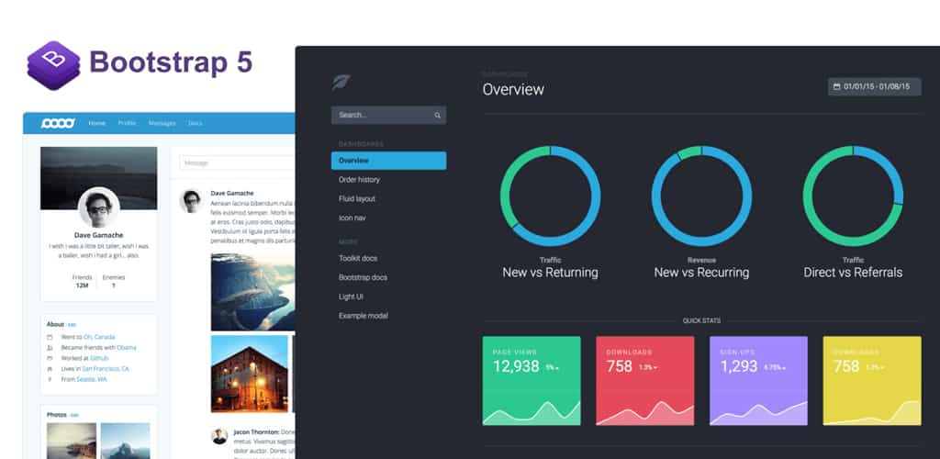Open Icon nav in the sidebar

(x=352, y=218)
